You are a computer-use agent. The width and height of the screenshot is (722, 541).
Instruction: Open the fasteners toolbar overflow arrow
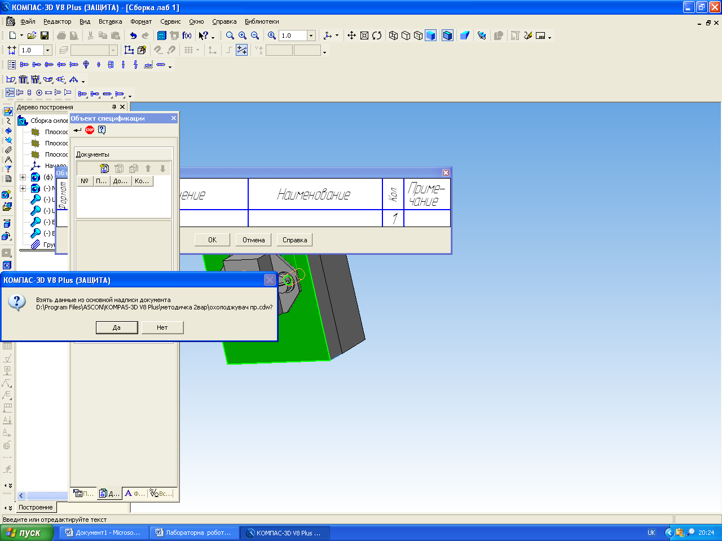click(x=170, y=66)
